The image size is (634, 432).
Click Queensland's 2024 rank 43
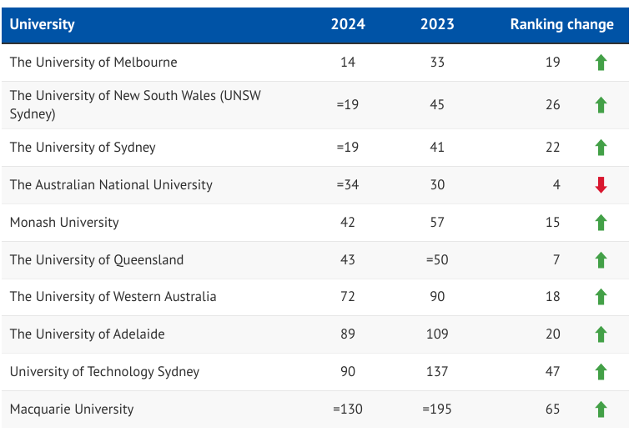coord(348,259)
